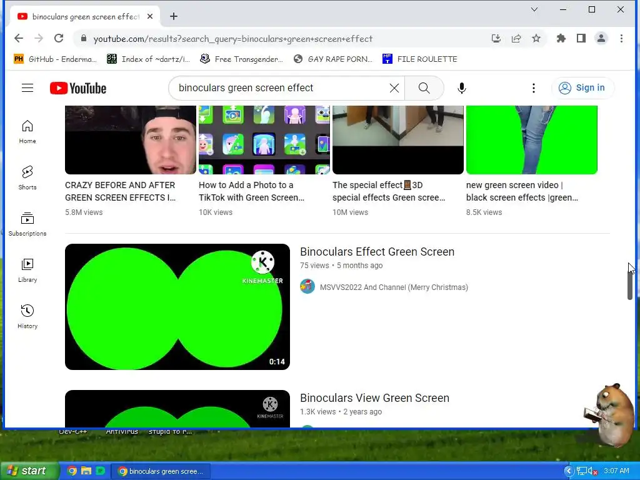Image resolution: width=640 pixels, height=480 pixels.
Task: Click the 3:07 AM taskbar clock
Action: pyautogui.click(x=616, y=471)
